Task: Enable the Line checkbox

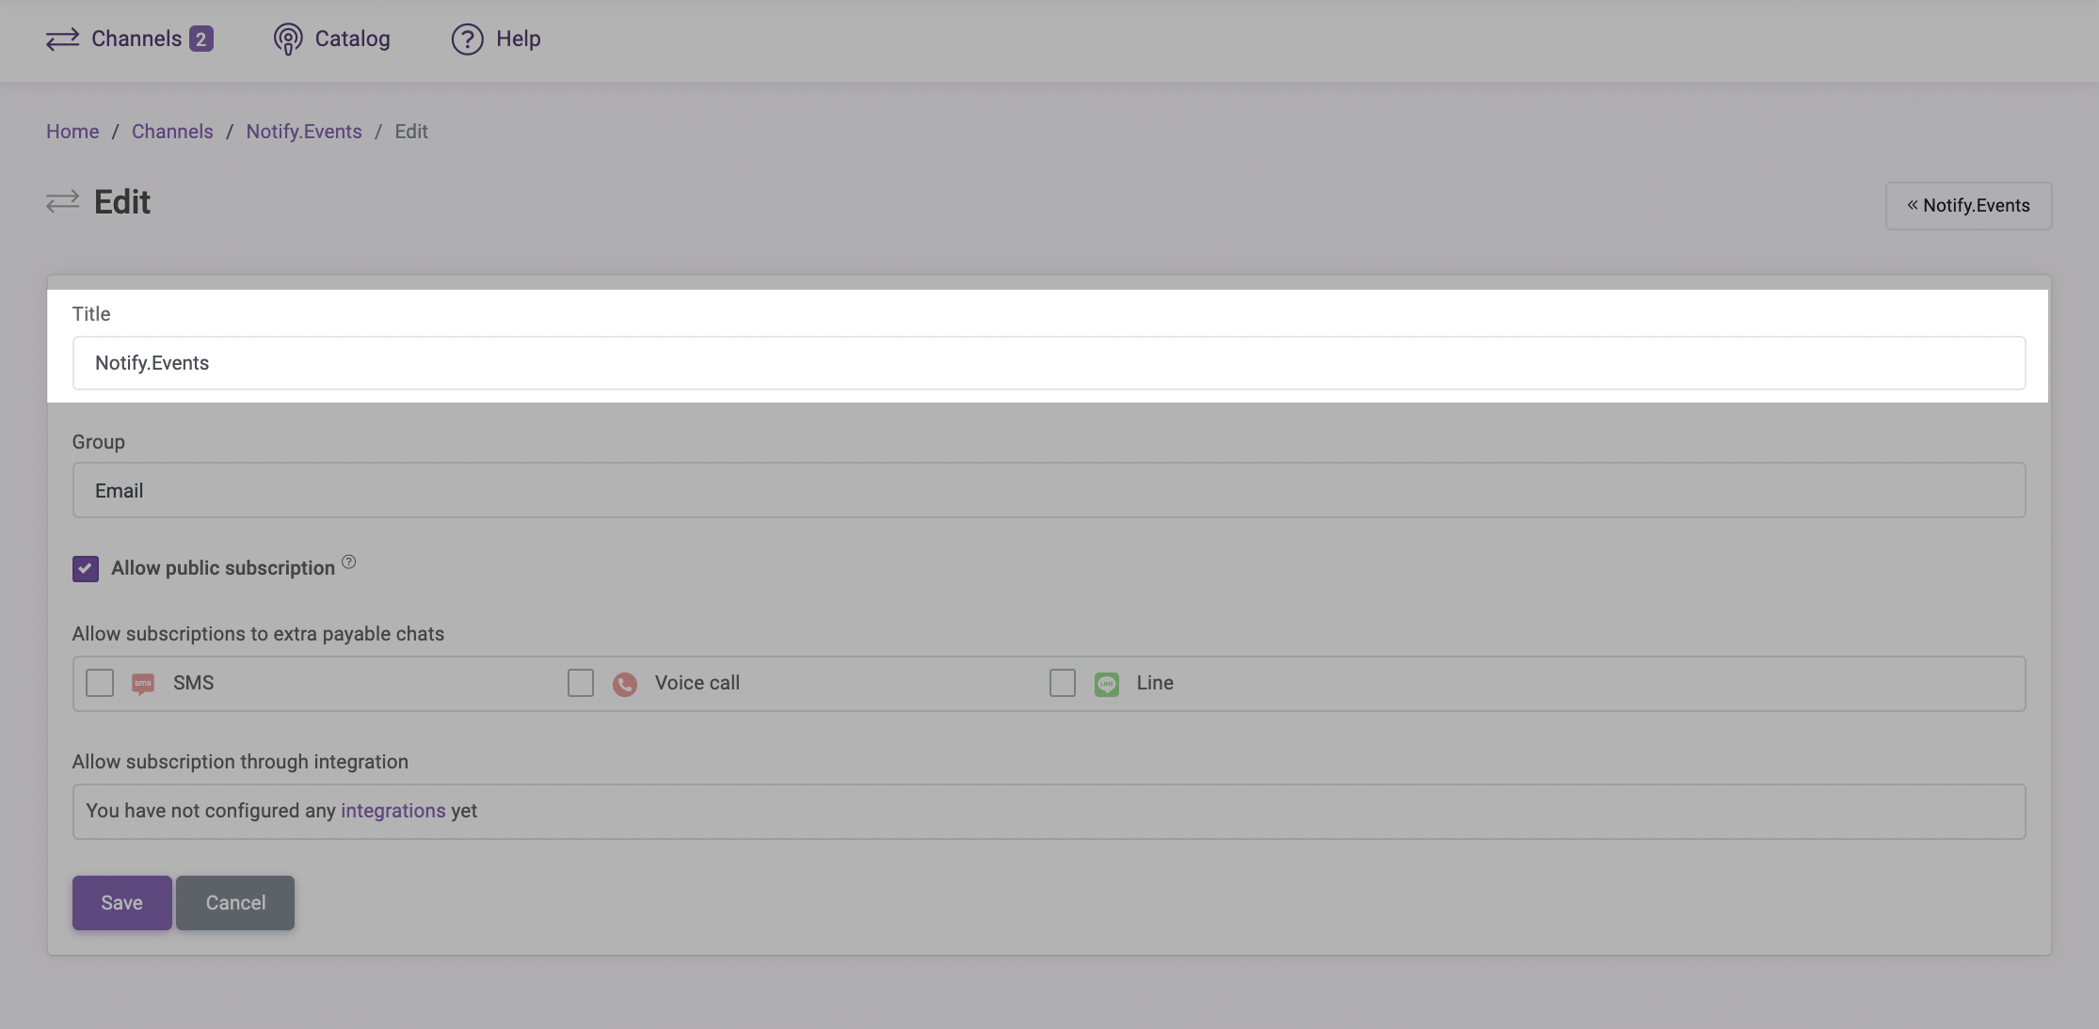Action: (x=1063, y=683)
